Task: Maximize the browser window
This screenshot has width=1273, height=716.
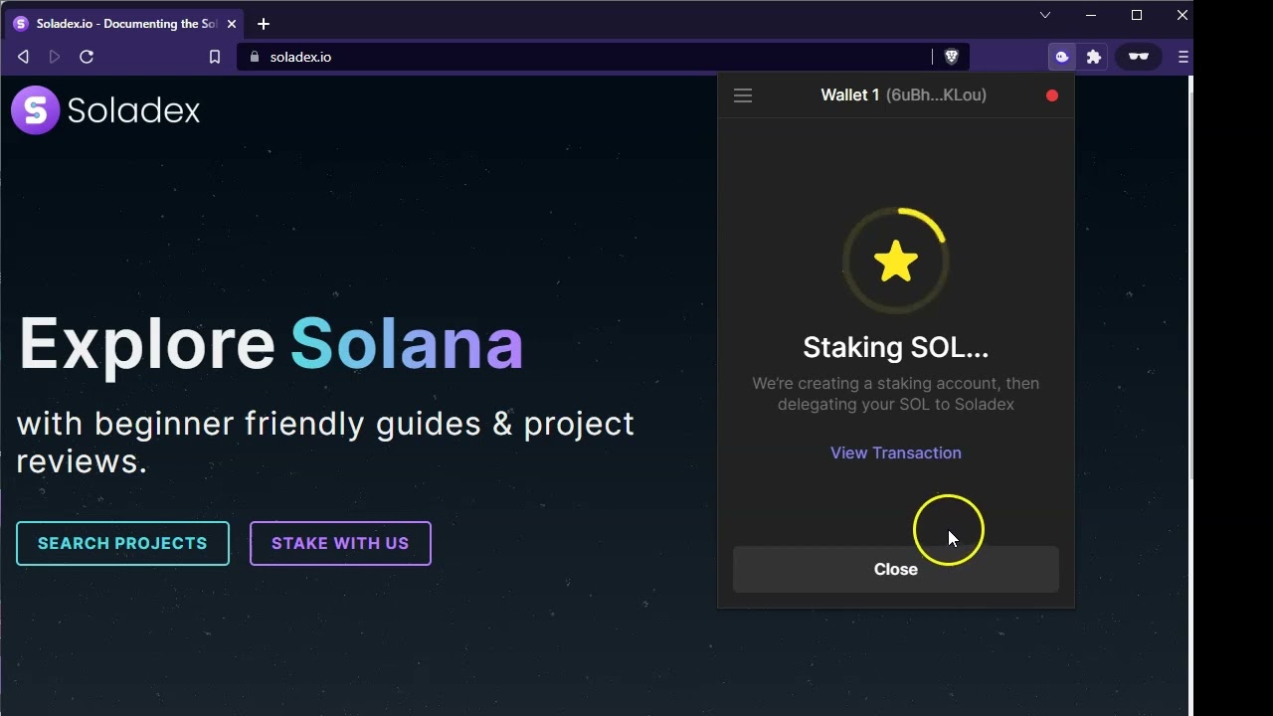Action: [x=1137, y=15]
